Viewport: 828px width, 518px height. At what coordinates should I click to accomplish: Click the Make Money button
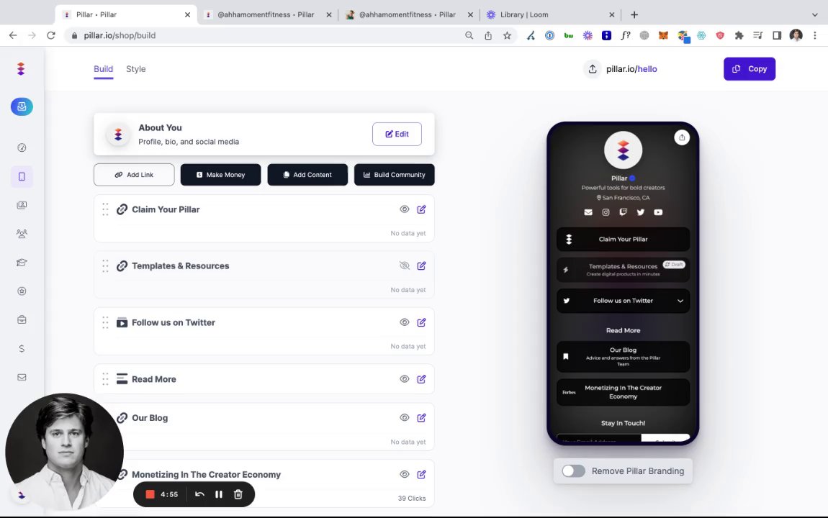[221, 175]
